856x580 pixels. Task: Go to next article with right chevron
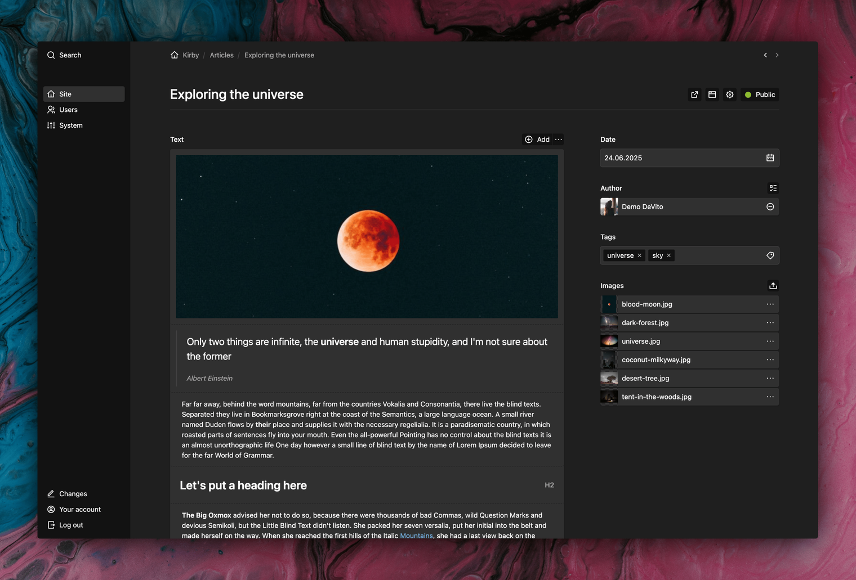pos(777,55)
